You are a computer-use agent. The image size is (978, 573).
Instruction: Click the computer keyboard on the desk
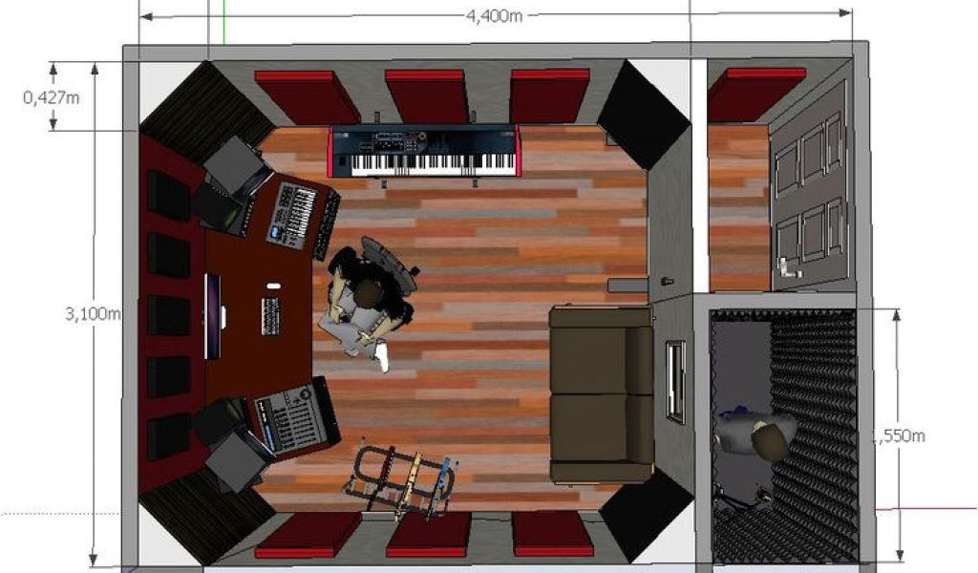pyautogui.click(x=270, y=315)
